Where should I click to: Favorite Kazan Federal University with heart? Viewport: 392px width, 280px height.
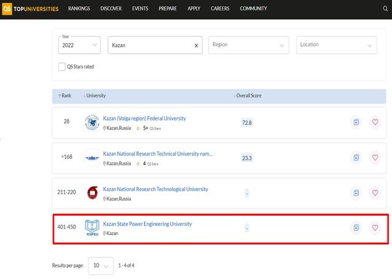375,122
